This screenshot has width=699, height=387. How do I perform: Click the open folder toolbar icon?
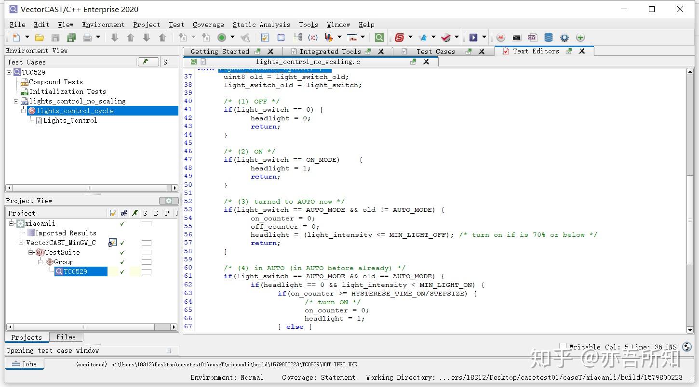pyautogui.click(x=40, y=38)
